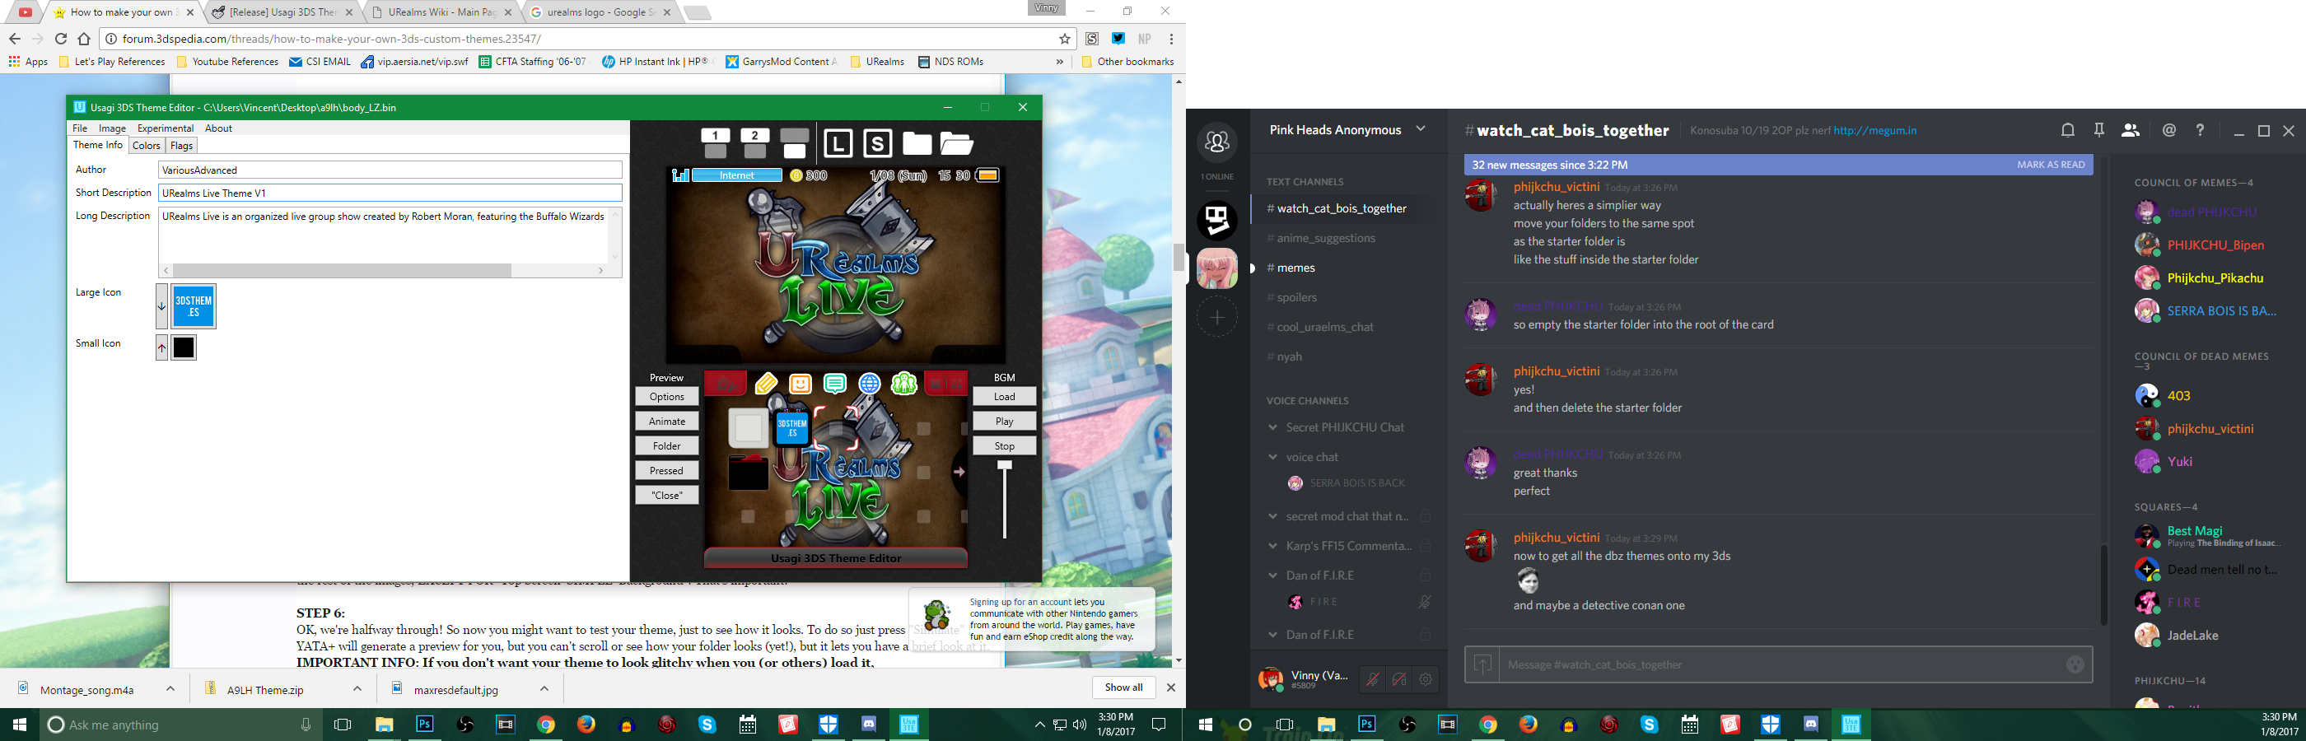The height and width of the screenshot is (741, 2306).
Task: Open Discord user settings gear
Action: [1426, 679]
